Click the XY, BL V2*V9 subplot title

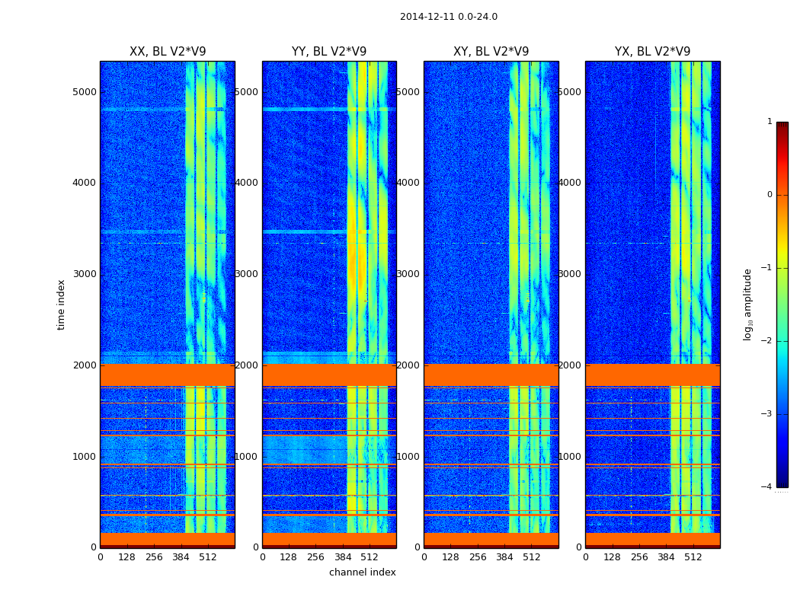click(x=491, y=52)
